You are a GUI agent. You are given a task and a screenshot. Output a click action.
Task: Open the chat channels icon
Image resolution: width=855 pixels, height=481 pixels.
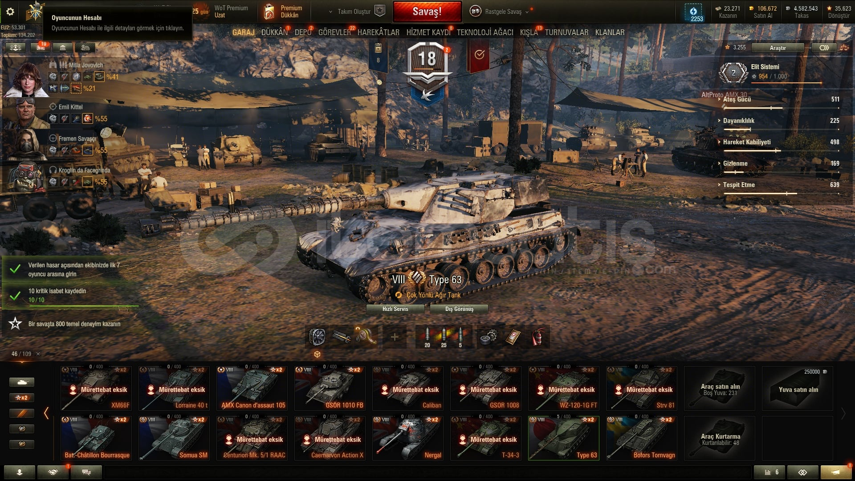tap(86, 472)
